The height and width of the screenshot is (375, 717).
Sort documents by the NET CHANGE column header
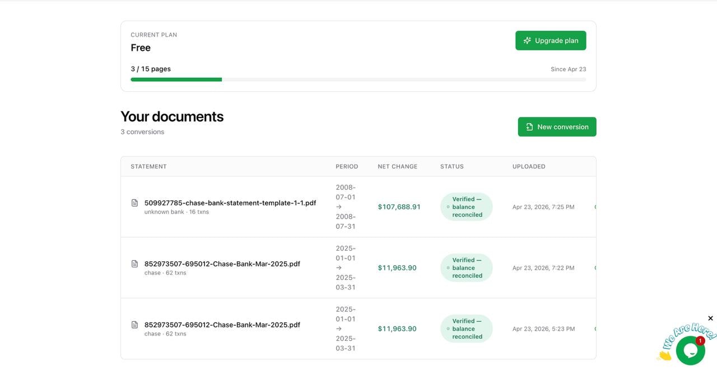398,166
